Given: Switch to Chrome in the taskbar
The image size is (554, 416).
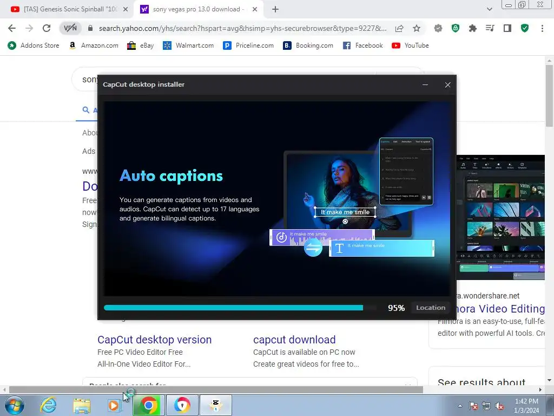Looking at the screenshot, I should tap(148, 405).
